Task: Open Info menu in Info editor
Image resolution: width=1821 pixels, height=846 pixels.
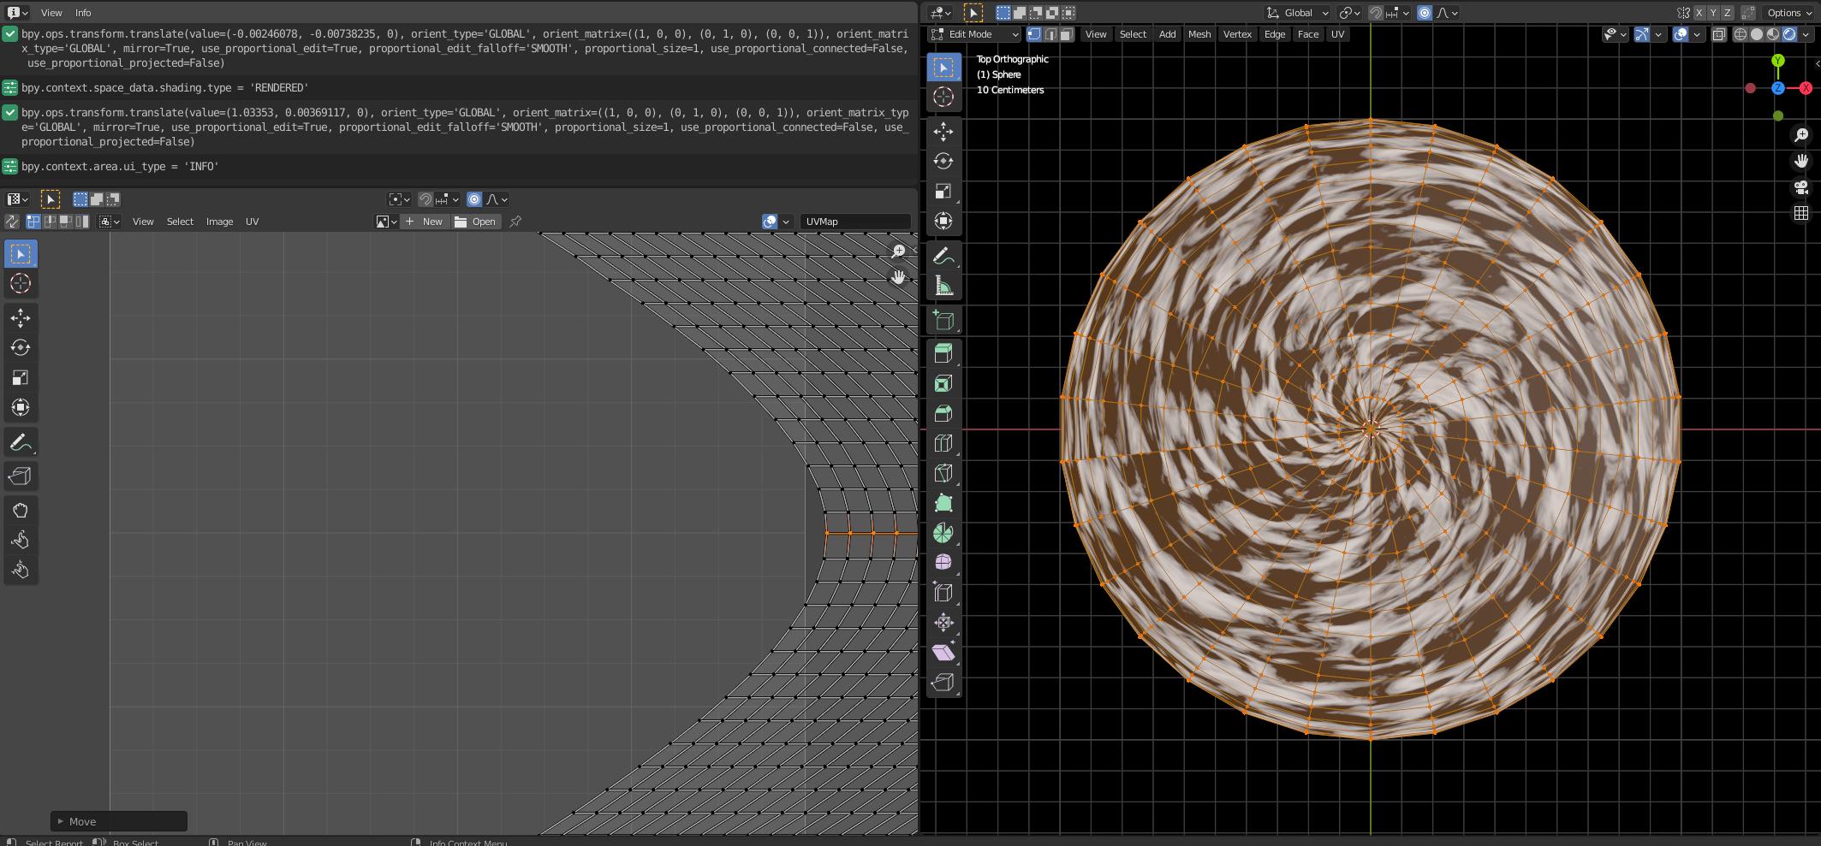Action: pyautogui.click(x=83, y=13)
